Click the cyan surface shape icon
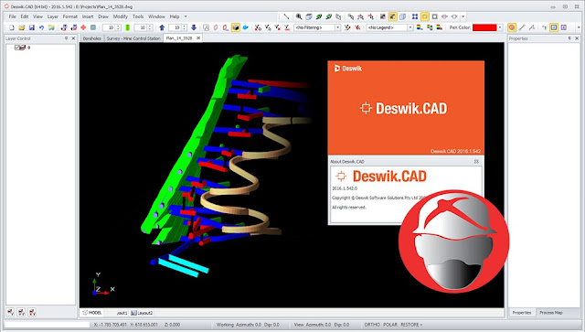This screenshot has width=585, height=332. (246, 27)
